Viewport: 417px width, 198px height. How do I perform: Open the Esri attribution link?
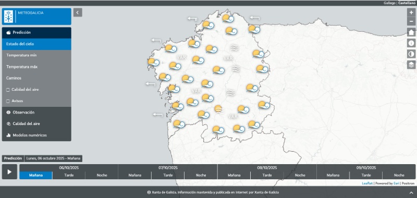pos(396,183)
